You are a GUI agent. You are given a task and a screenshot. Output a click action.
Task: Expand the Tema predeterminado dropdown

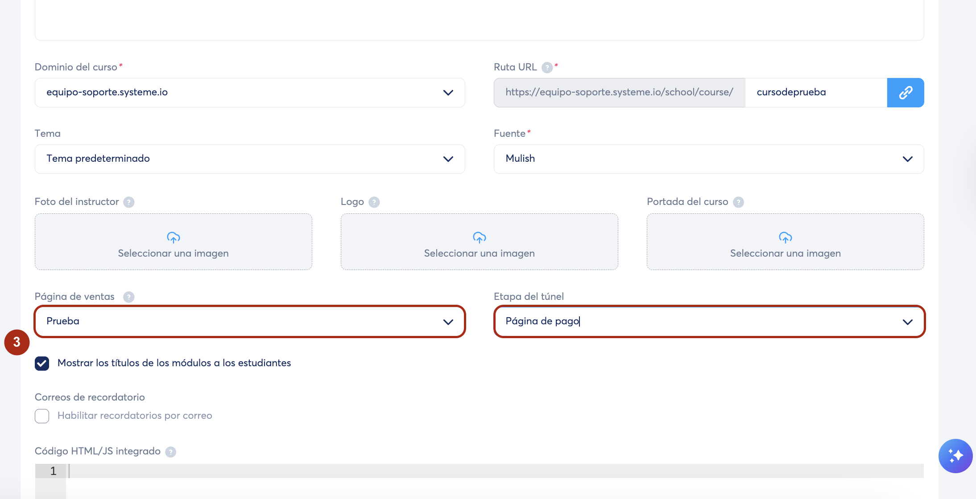click(x=250, y=159)
